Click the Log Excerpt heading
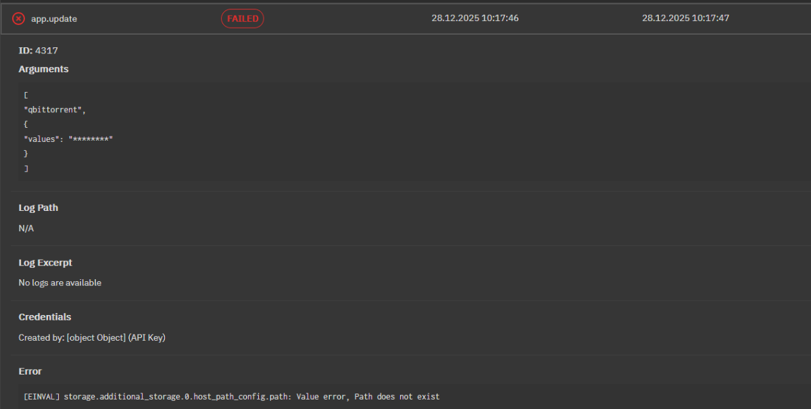 (x=45, y=262)
